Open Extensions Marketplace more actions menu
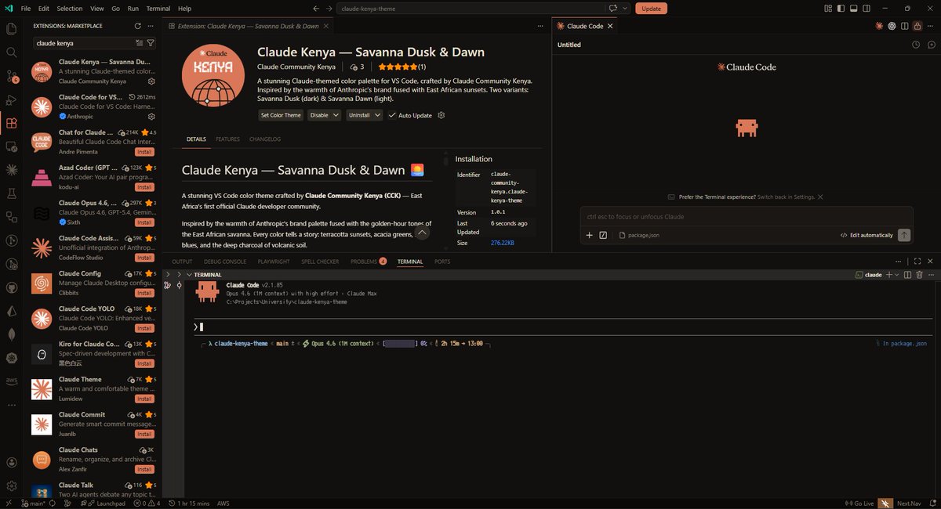Viewport: 941px width, 509px height. 151,26
